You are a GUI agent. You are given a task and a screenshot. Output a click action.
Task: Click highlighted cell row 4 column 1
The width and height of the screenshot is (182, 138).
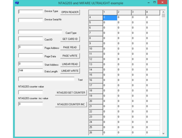110,18
